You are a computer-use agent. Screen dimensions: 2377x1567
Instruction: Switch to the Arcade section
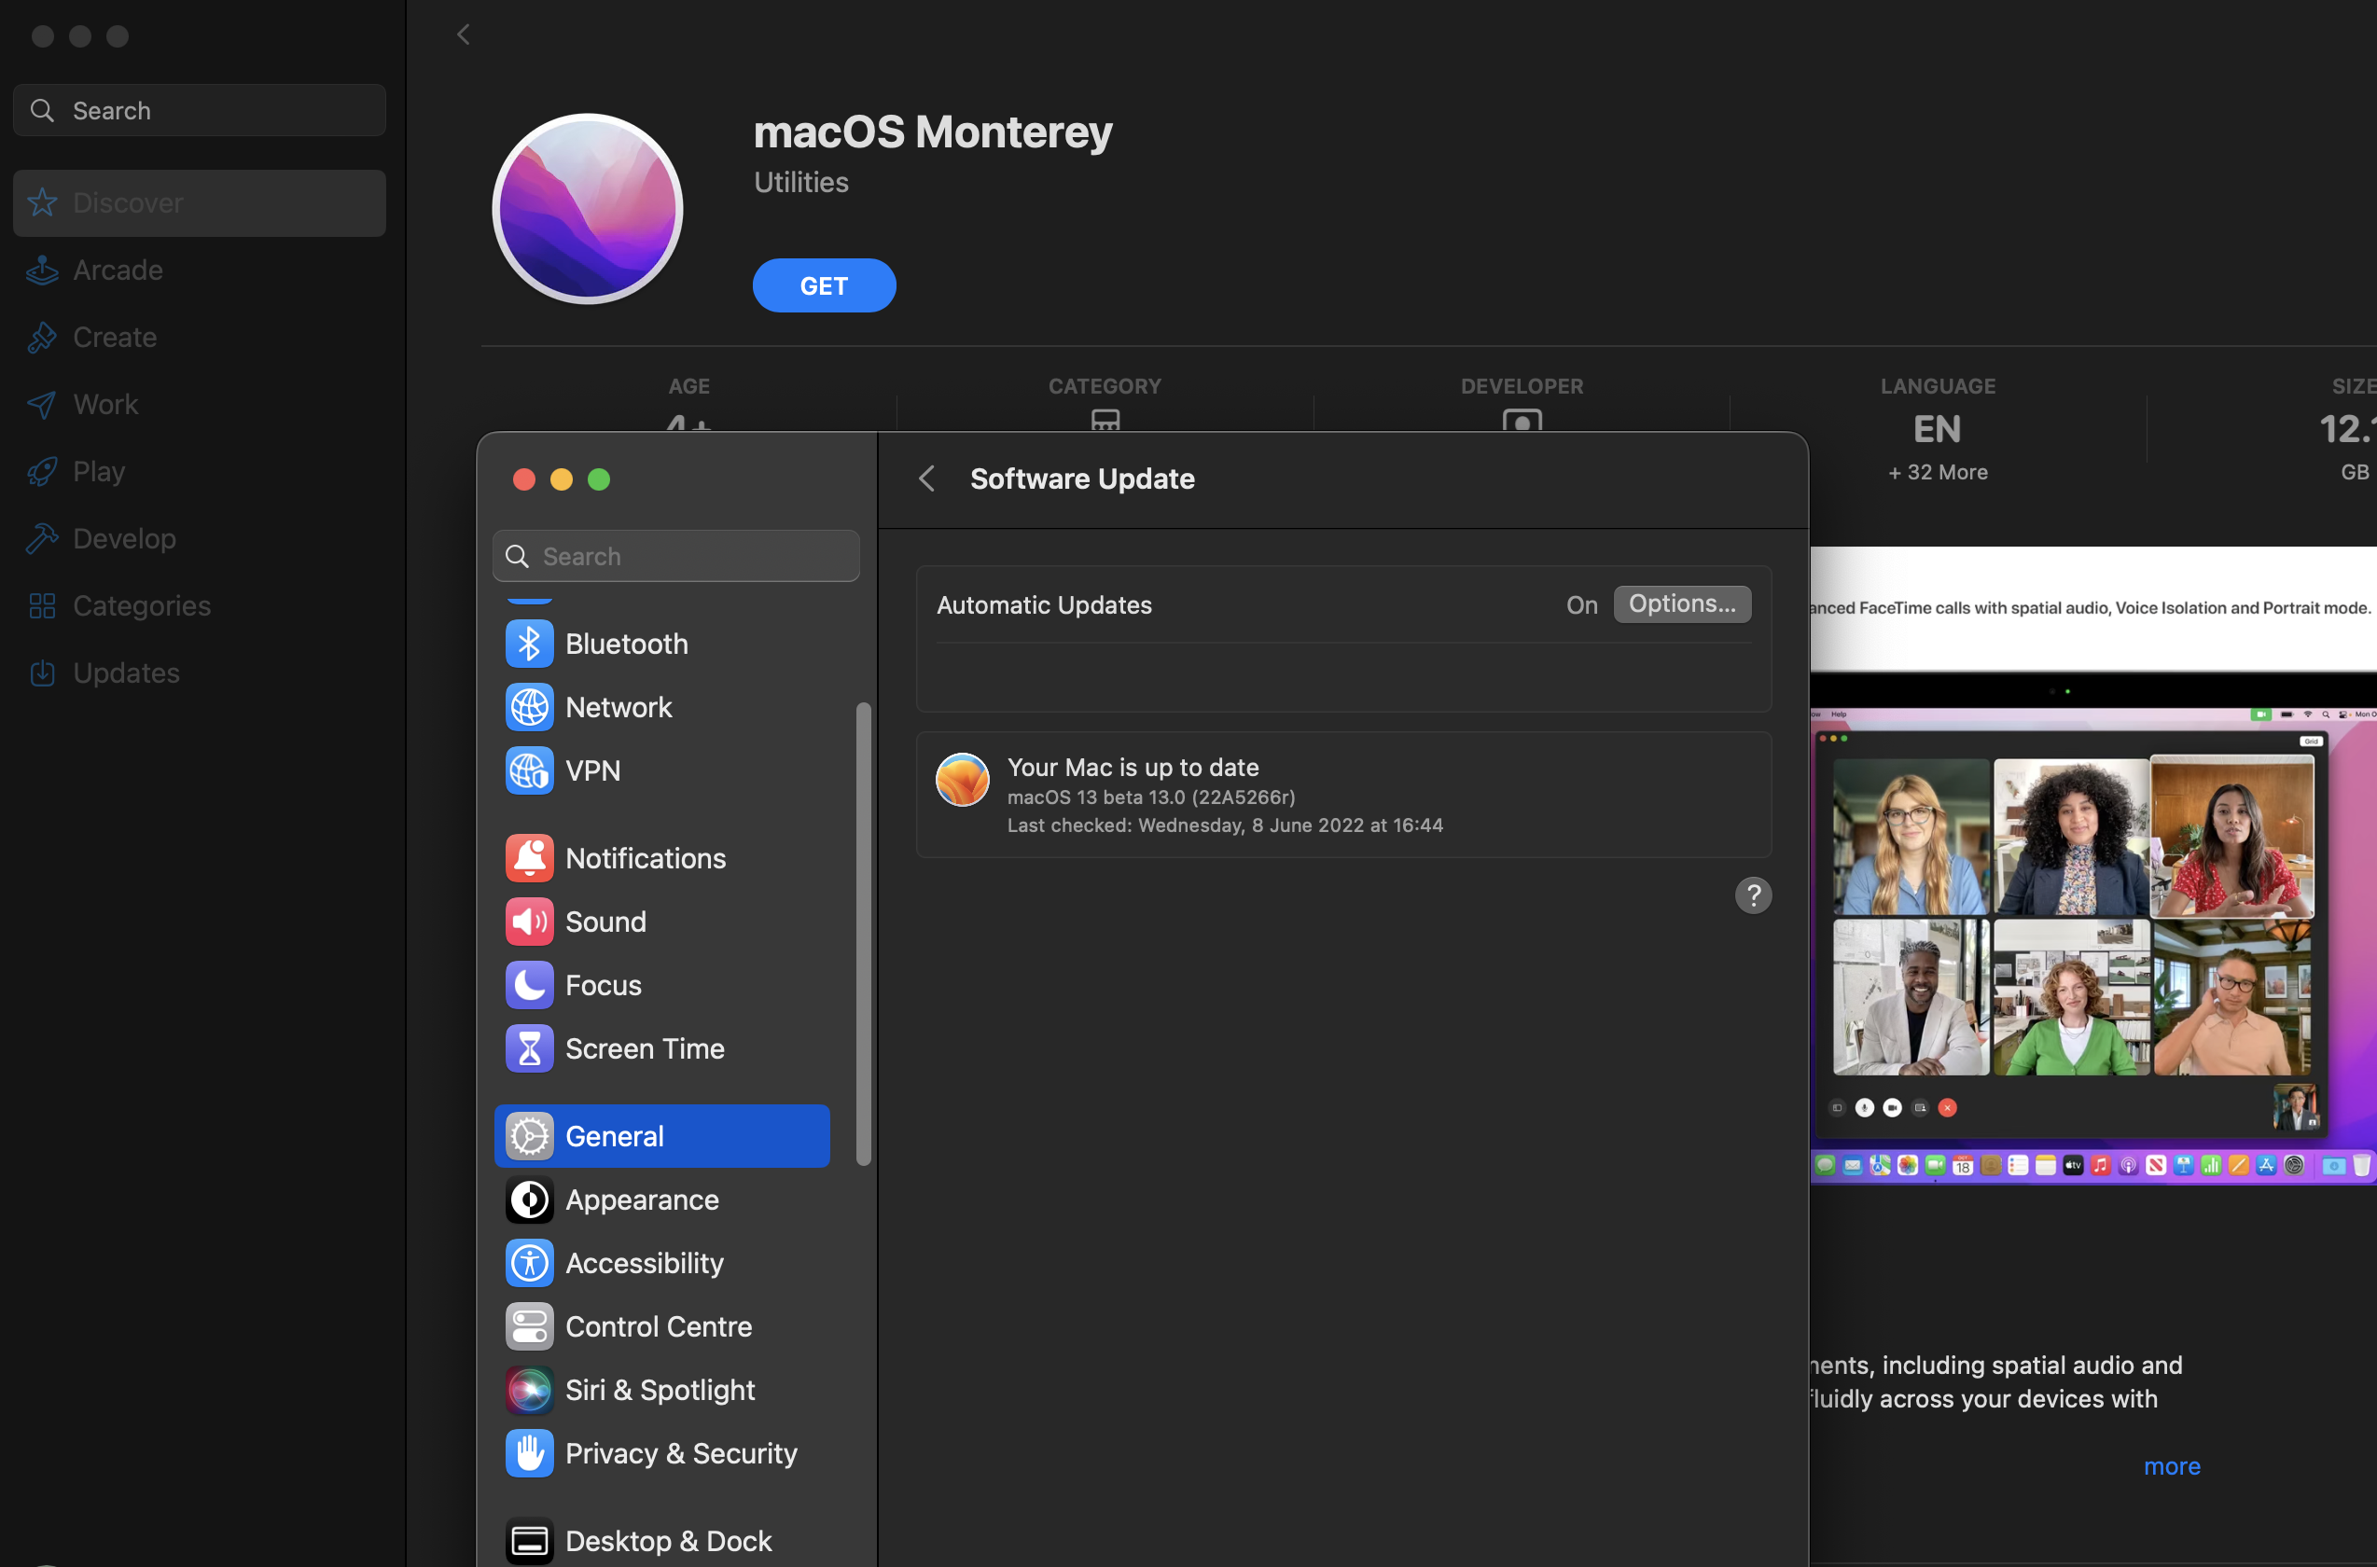click(x=117, y=270)
